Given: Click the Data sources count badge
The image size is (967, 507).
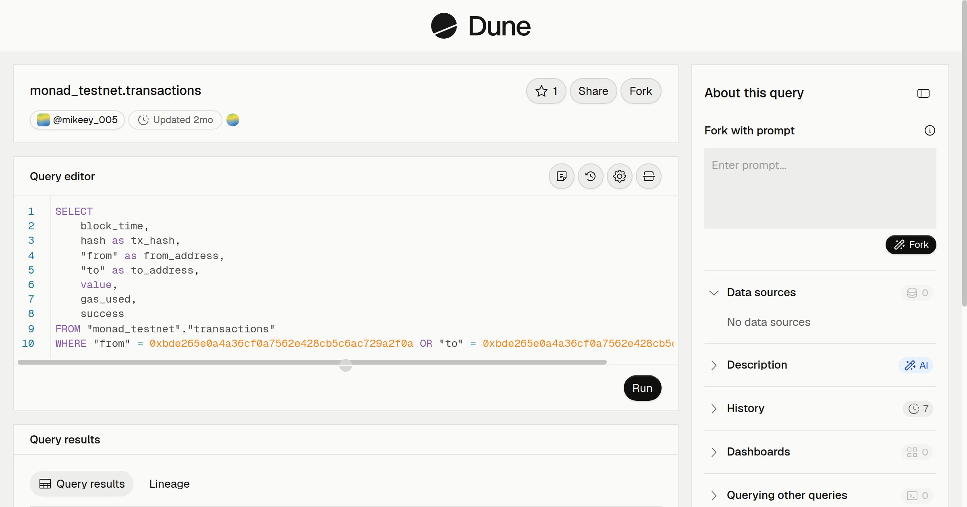Looking at the screenshot, I should pos(917,293).
